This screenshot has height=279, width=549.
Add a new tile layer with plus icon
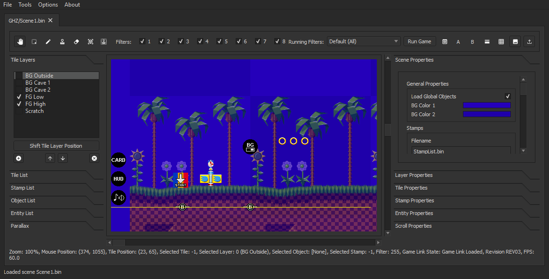coord(18,158)
